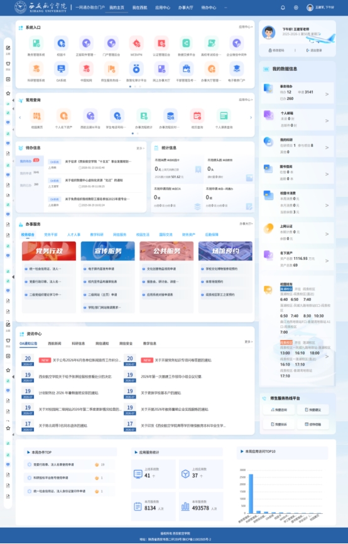This screenshot has height=544, width=348.
Task: Select the 人才人事 service tab
Action: tap(73, 235)
